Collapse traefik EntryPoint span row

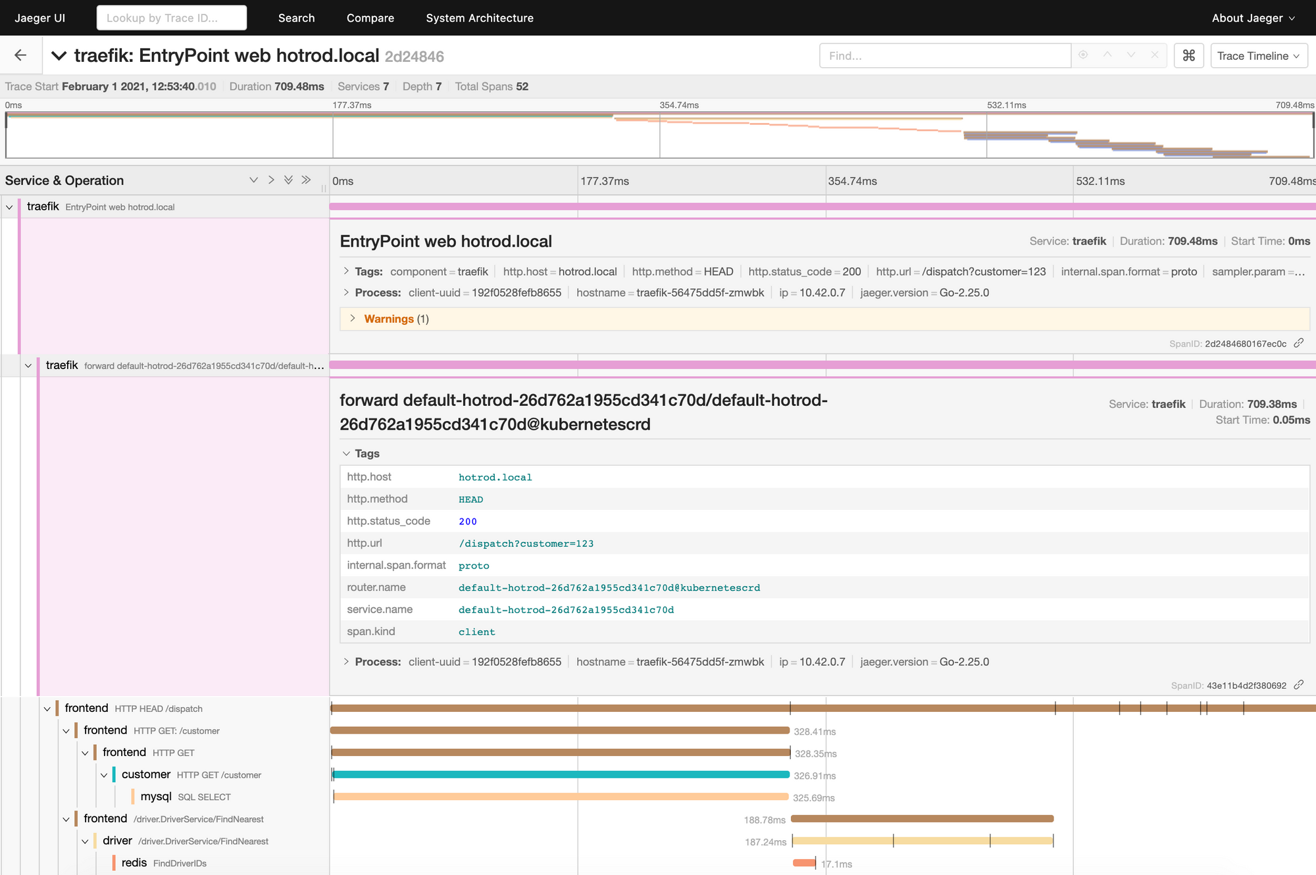9,207
